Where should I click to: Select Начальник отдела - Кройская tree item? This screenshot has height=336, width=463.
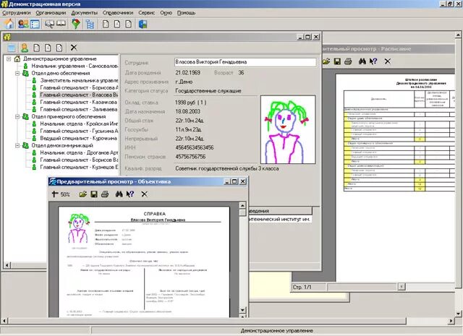(x=79, y=124)
